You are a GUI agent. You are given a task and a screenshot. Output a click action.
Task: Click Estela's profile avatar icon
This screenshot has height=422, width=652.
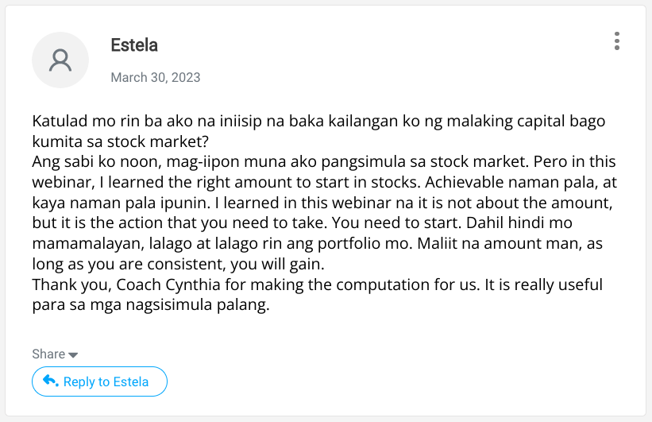pos(60,60)
